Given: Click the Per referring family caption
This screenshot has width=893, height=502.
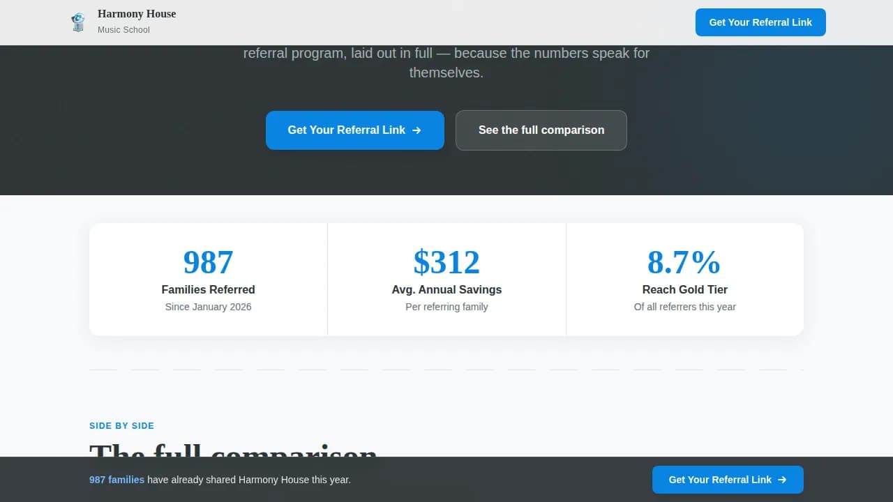Looking at the screenshot, I should tap(446, 307).
